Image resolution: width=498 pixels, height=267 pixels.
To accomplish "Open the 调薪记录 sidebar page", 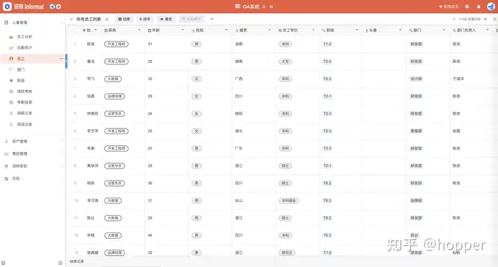I will click(x=33, y=113).
